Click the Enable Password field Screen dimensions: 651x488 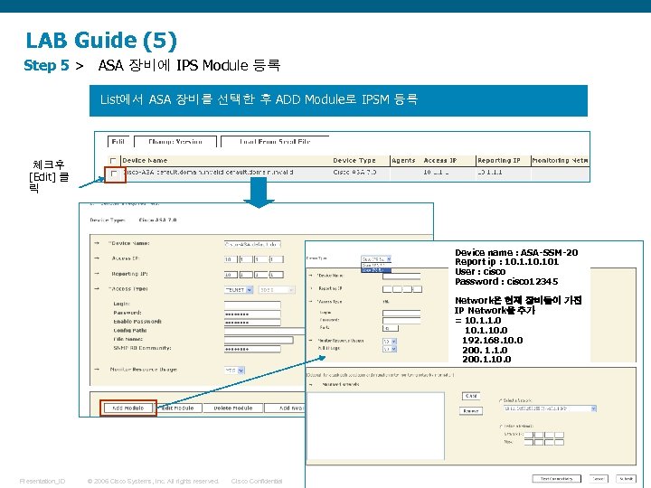pyautogui.click(x=252, y=323)
